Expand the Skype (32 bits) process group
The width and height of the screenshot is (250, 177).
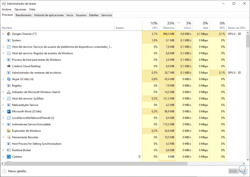(3, 79)
